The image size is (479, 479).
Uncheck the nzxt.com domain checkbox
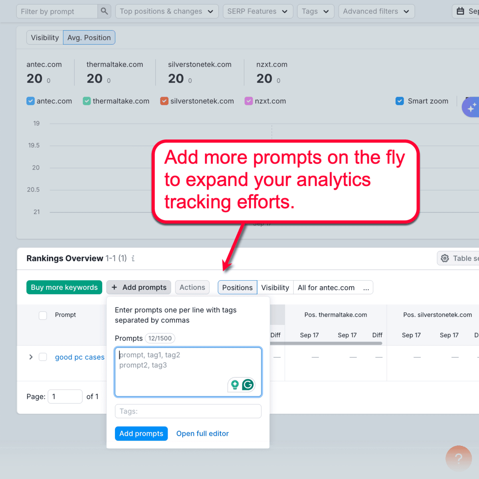coord(248,101)
